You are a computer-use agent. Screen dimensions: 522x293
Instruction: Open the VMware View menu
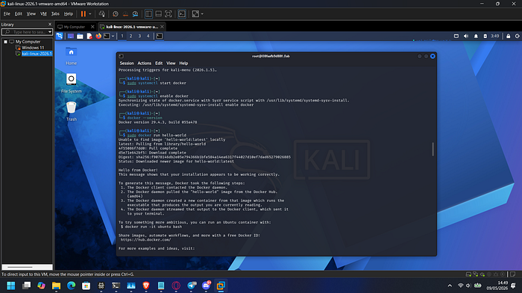(31, 14)
